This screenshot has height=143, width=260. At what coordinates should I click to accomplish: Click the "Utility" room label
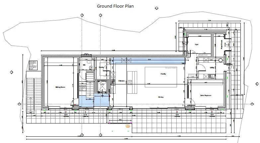(x=212, y=68)
